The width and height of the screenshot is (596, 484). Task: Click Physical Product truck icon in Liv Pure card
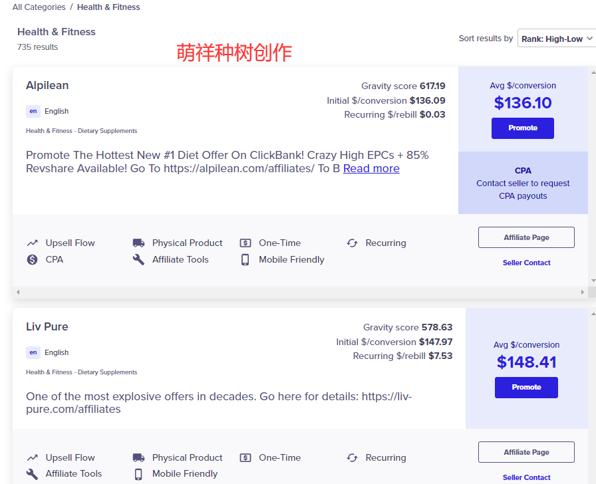tap(139, 457)
